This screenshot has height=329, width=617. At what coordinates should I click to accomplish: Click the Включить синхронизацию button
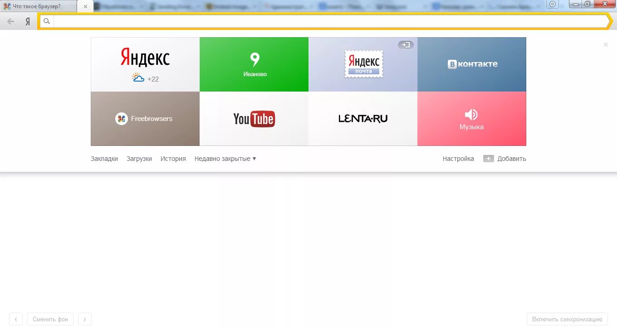(x=567, y=319)
